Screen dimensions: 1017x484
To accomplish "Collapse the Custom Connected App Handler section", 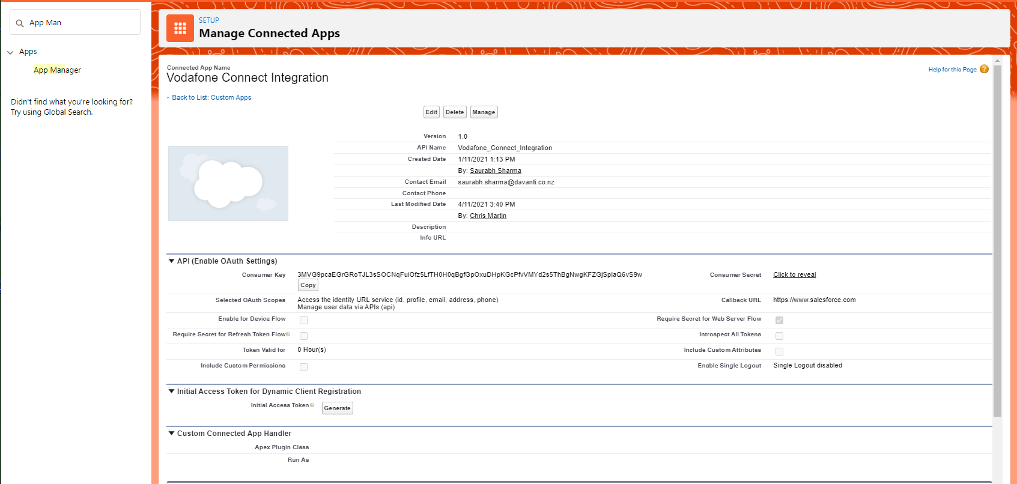I will pos(171,434).
